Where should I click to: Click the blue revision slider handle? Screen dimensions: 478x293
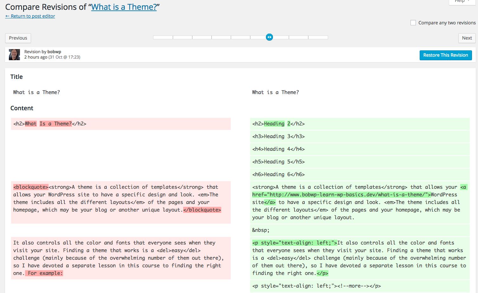(269, 37)
